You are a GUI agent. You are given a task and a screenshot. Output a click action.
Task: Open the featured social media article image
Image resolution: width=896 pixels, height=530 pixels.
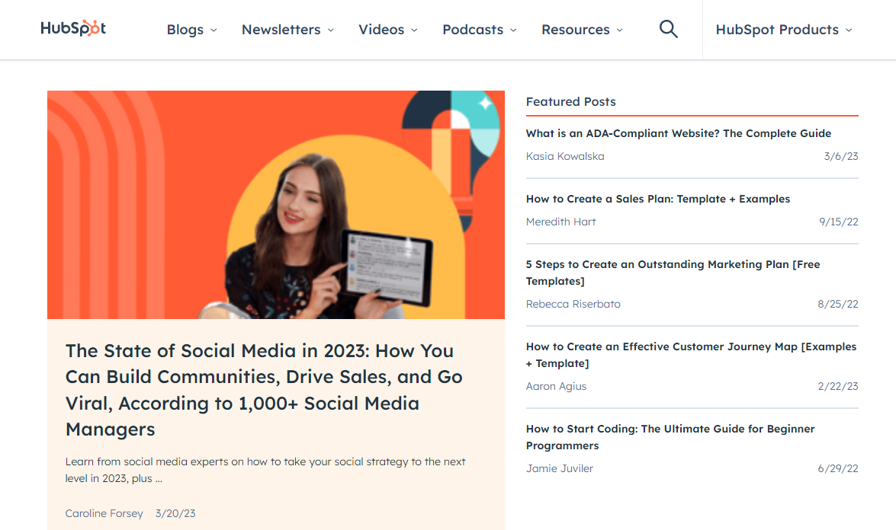(x=276, y=204)
